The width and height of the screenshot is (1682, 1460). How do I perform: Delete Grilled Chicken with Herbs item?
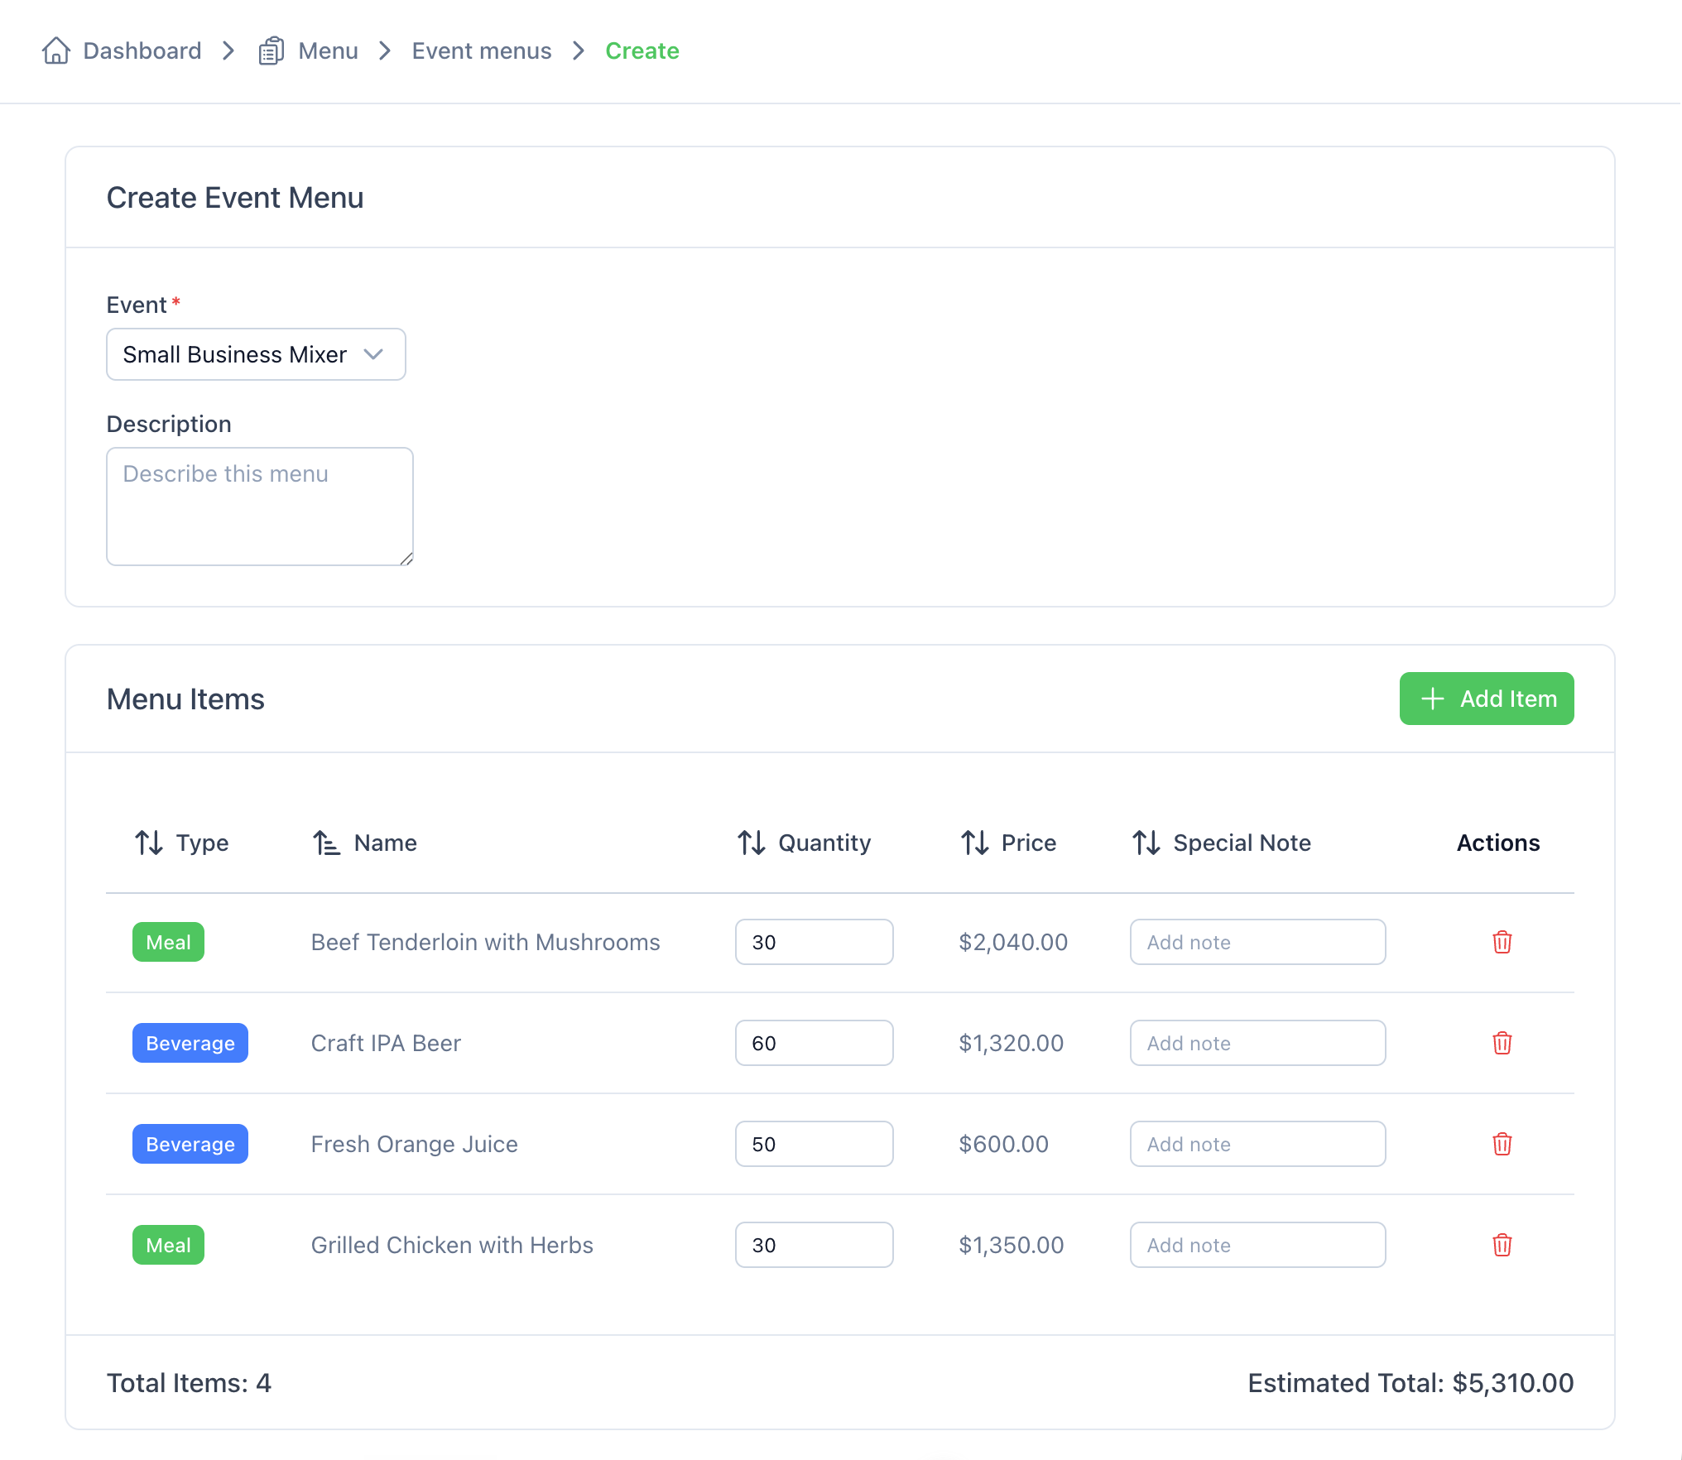pos(1502,1245)
